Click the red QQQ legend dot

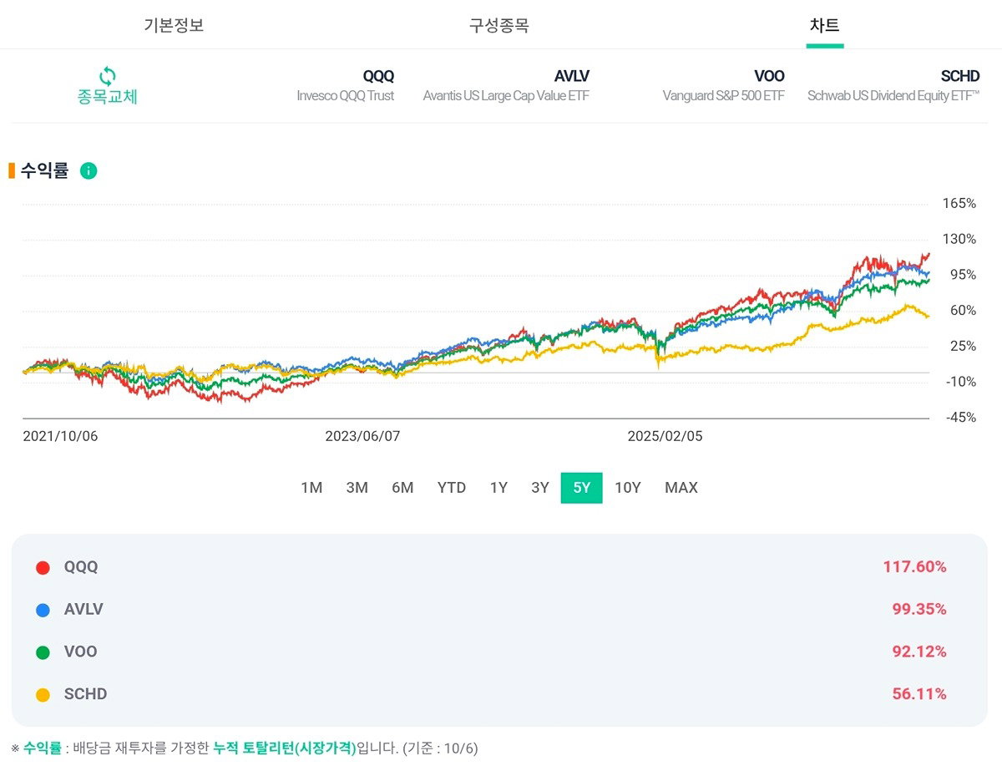point(43,568)
